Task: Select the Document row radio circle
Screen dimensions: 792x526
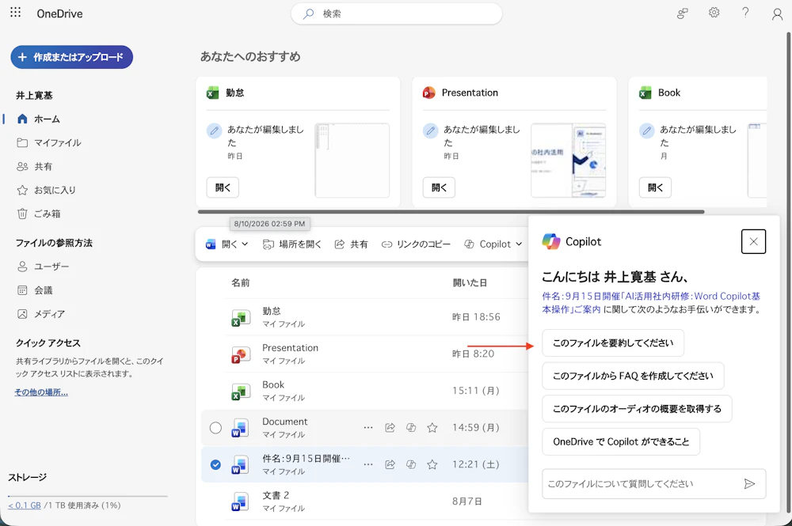Action: tap(215, 428)
